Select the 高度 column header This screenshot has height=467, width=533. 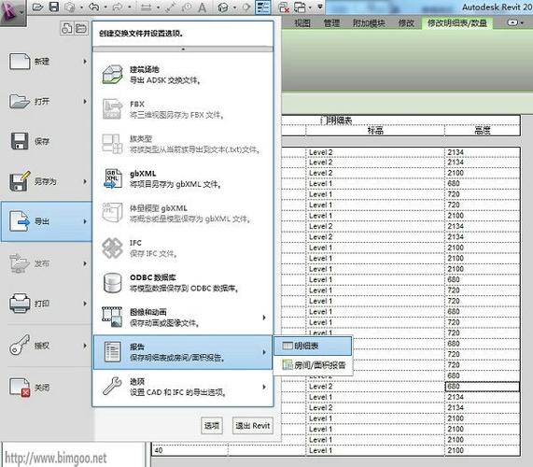click(x=483, y=131)
